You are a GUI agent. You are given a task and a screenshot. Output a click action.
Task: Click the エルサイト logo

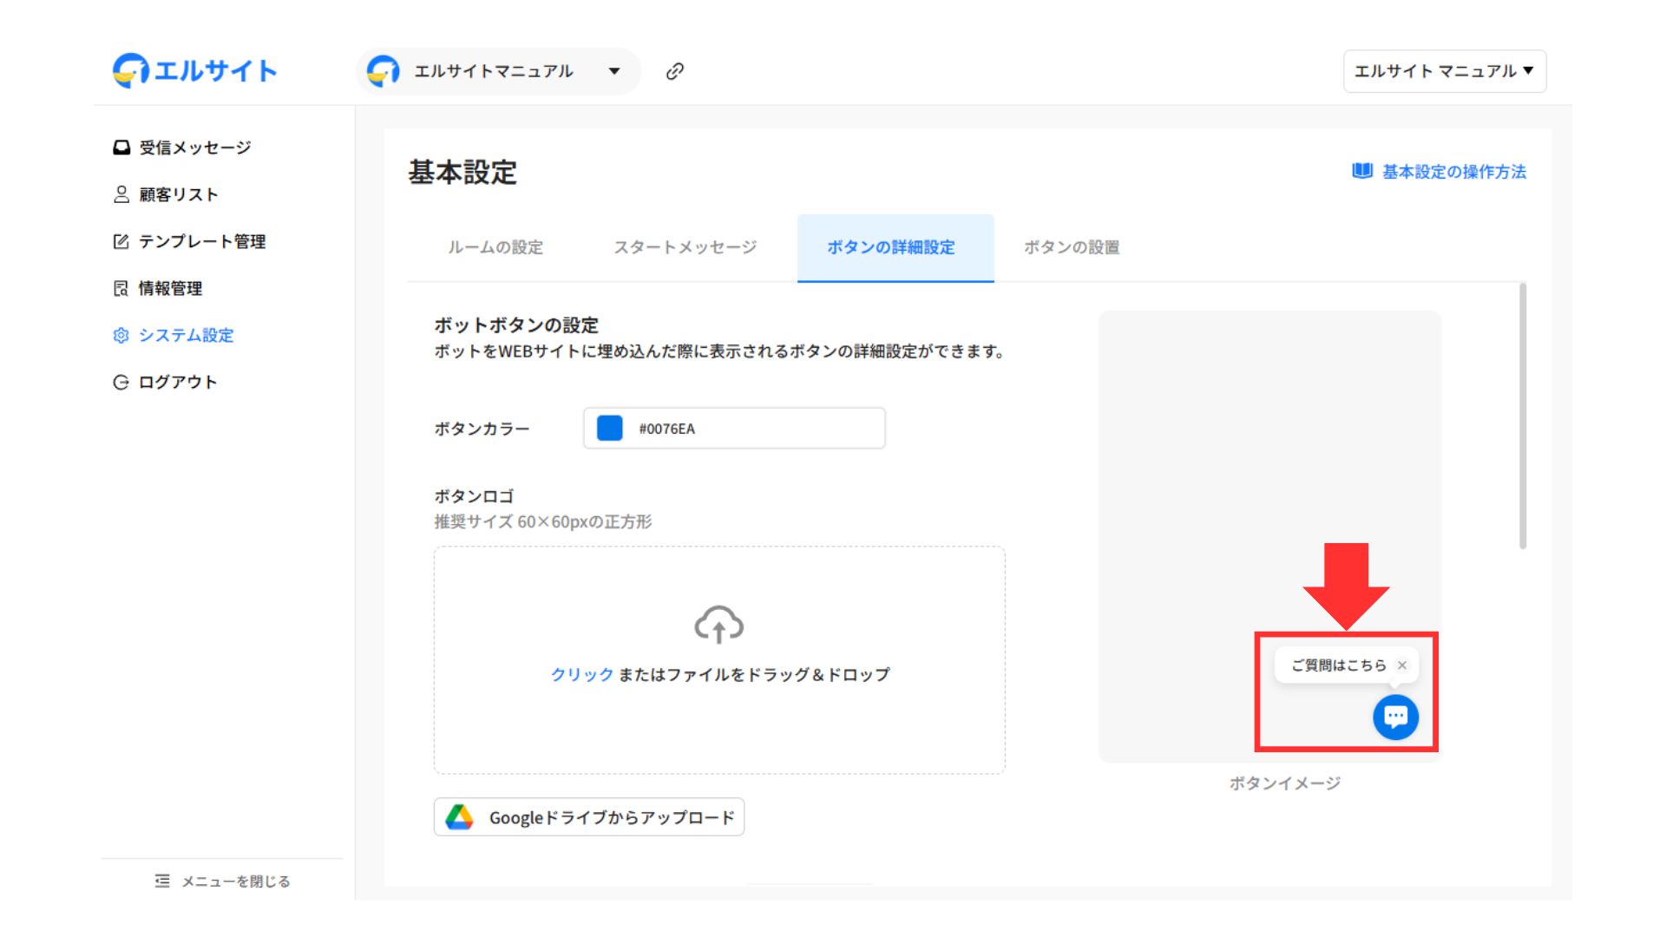tap(195, 70)
